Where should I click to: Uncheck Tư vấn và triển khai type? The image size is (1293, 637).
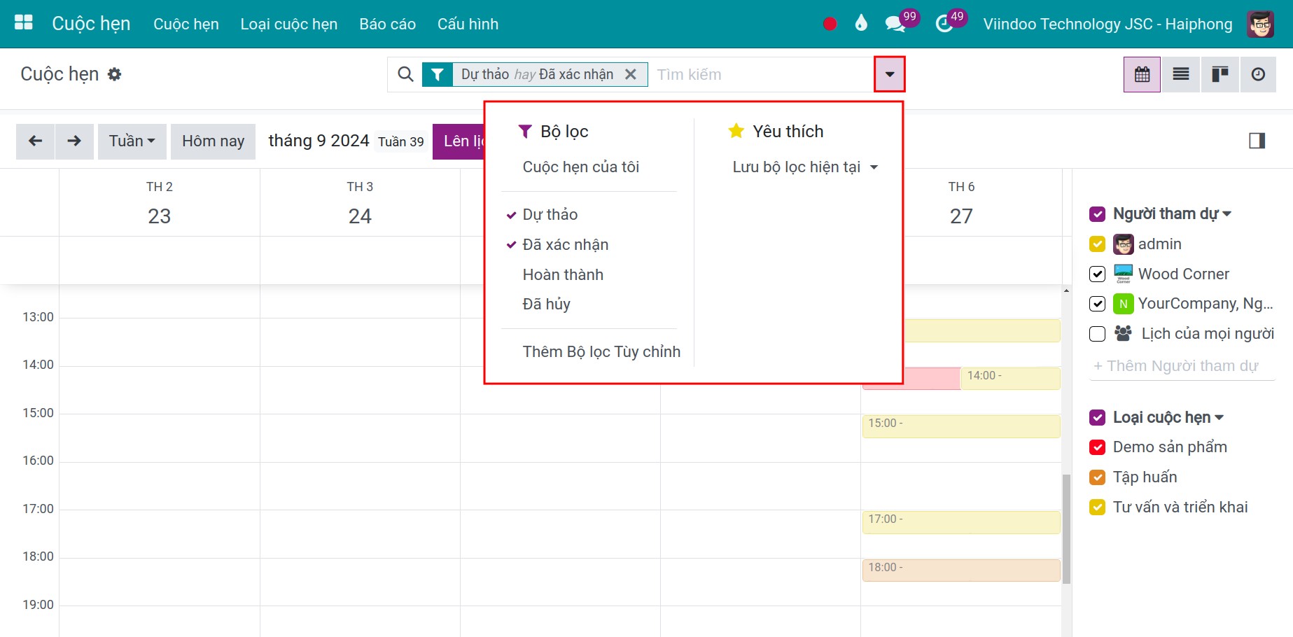tap(1098, 507)
